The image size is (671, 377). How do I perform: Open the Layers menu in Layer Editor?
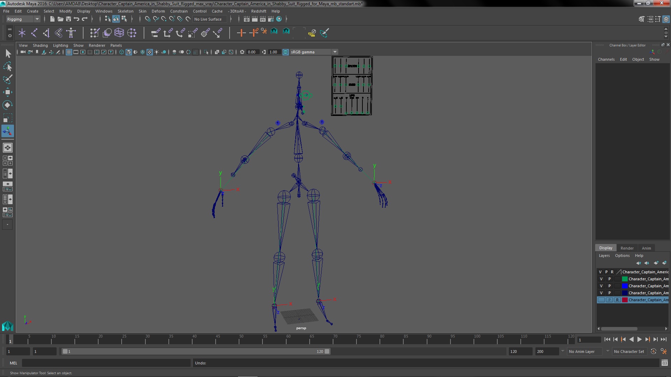[x=604, y=256]
